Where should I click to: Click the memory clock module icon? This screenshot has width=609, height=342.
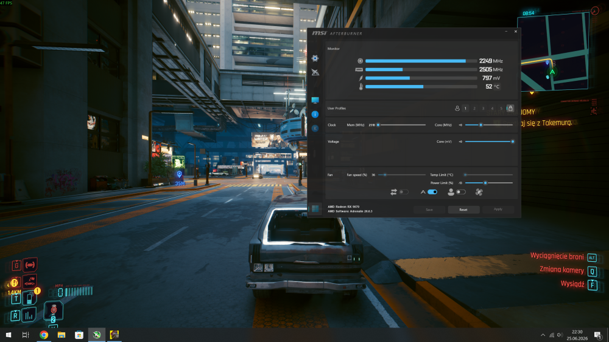pyautogui.click(x=359, y=70)
